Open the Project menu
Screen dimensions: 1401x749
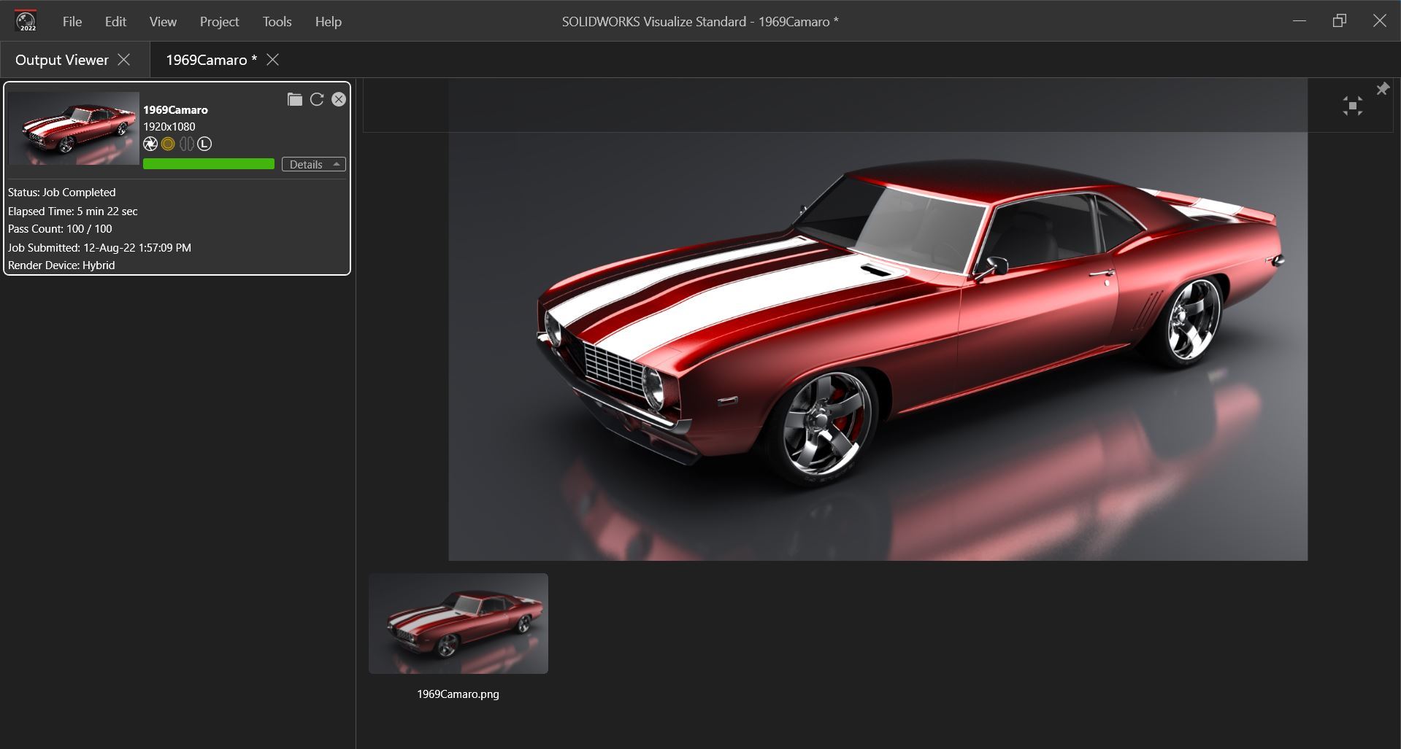pos(219,22)
